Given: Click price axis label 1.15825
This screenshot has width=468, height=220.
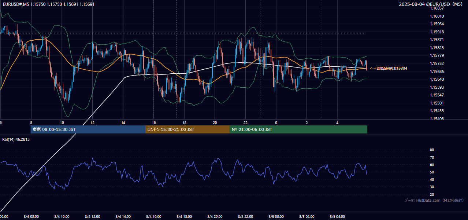Looking at the screenshot, I should pyautogui.click(x=437, y=48).
